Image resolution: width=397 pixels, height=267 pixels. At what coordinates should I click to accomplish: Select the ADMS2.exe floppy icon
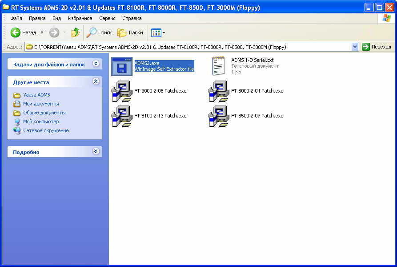pos(122,66)
